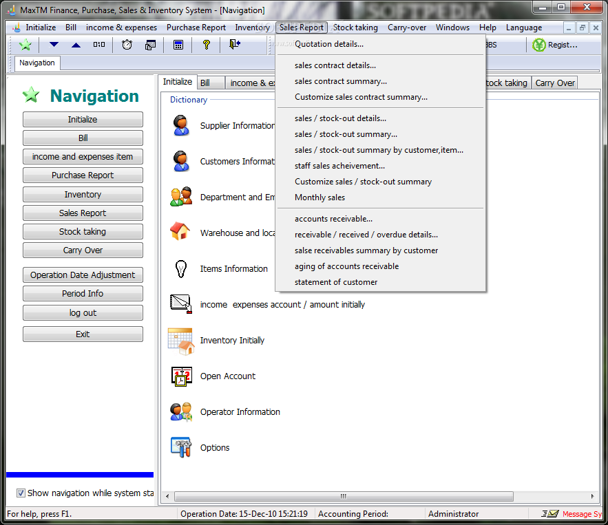This screenshot has height=525, width=608.
Task: Open the income & expenses menu bar item
Action: (121, 28)
